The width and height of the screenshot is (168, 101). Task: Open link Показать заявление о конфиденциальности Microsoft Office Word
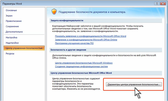(91, 36)
